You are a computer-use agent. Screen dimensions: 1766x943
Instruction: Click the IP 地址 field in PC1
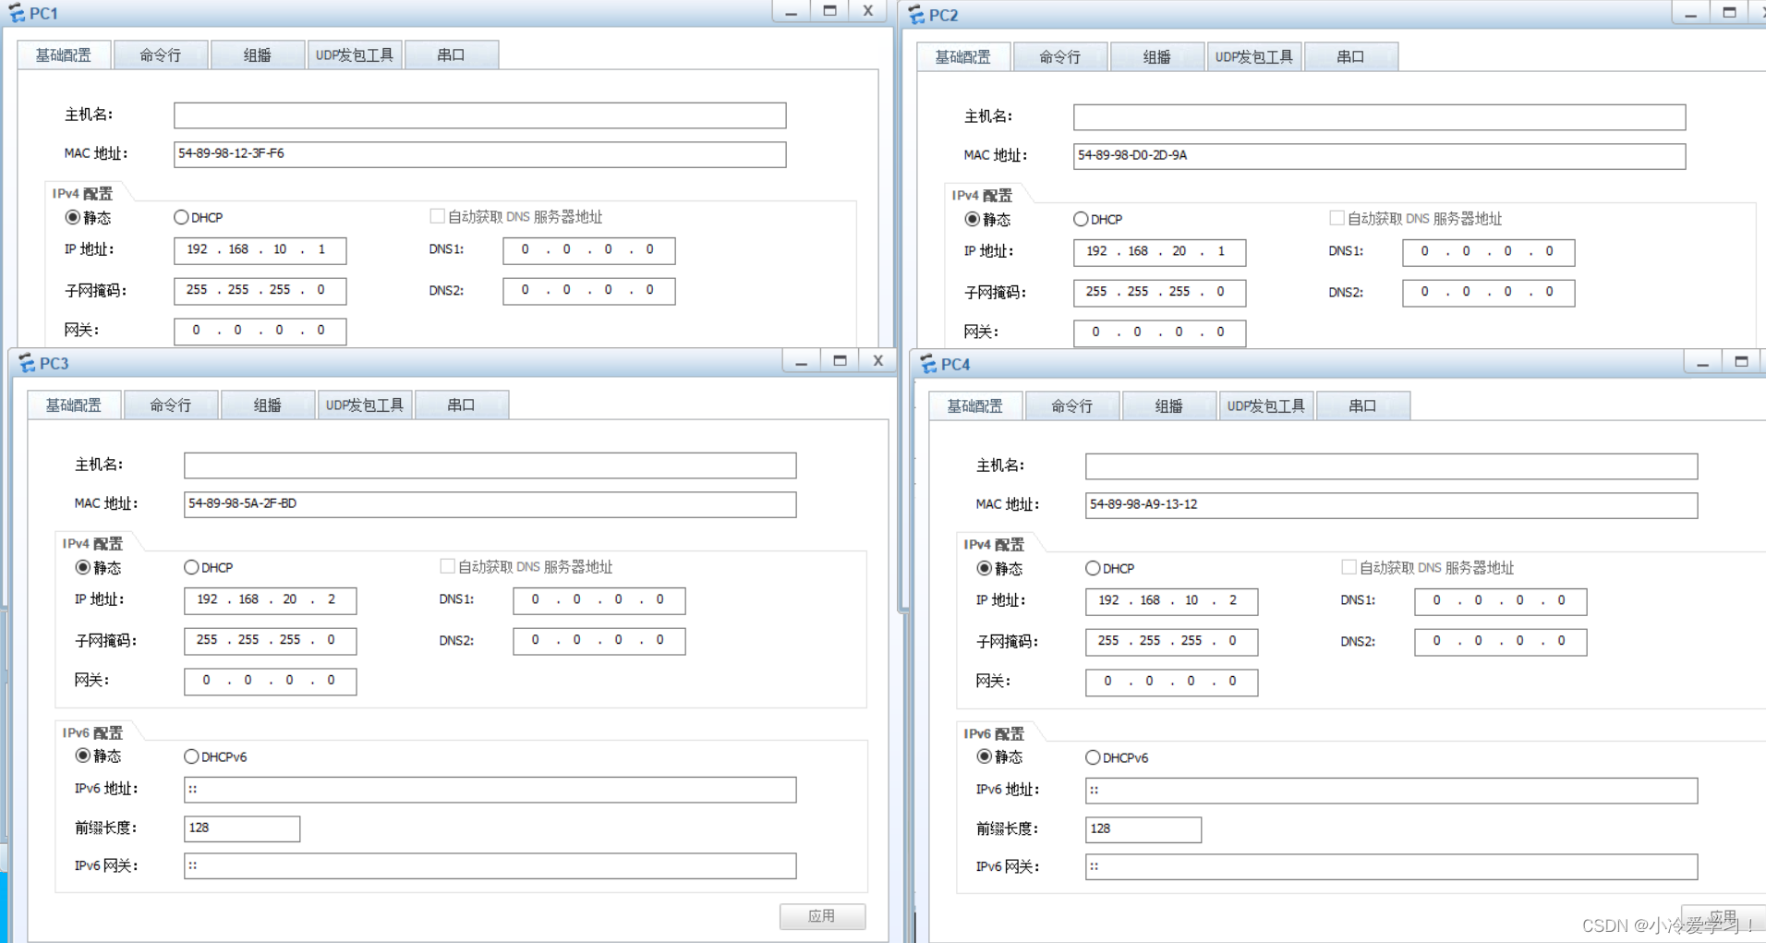click(x=260, y=249)
